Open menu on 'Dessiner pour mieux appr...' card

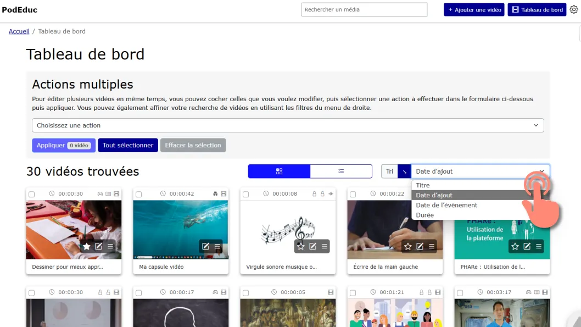point(110,246)
